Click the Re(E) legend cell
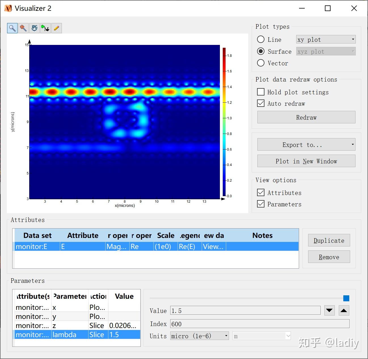This screenshot has height=359, width=368. click(x=190, y=246)
